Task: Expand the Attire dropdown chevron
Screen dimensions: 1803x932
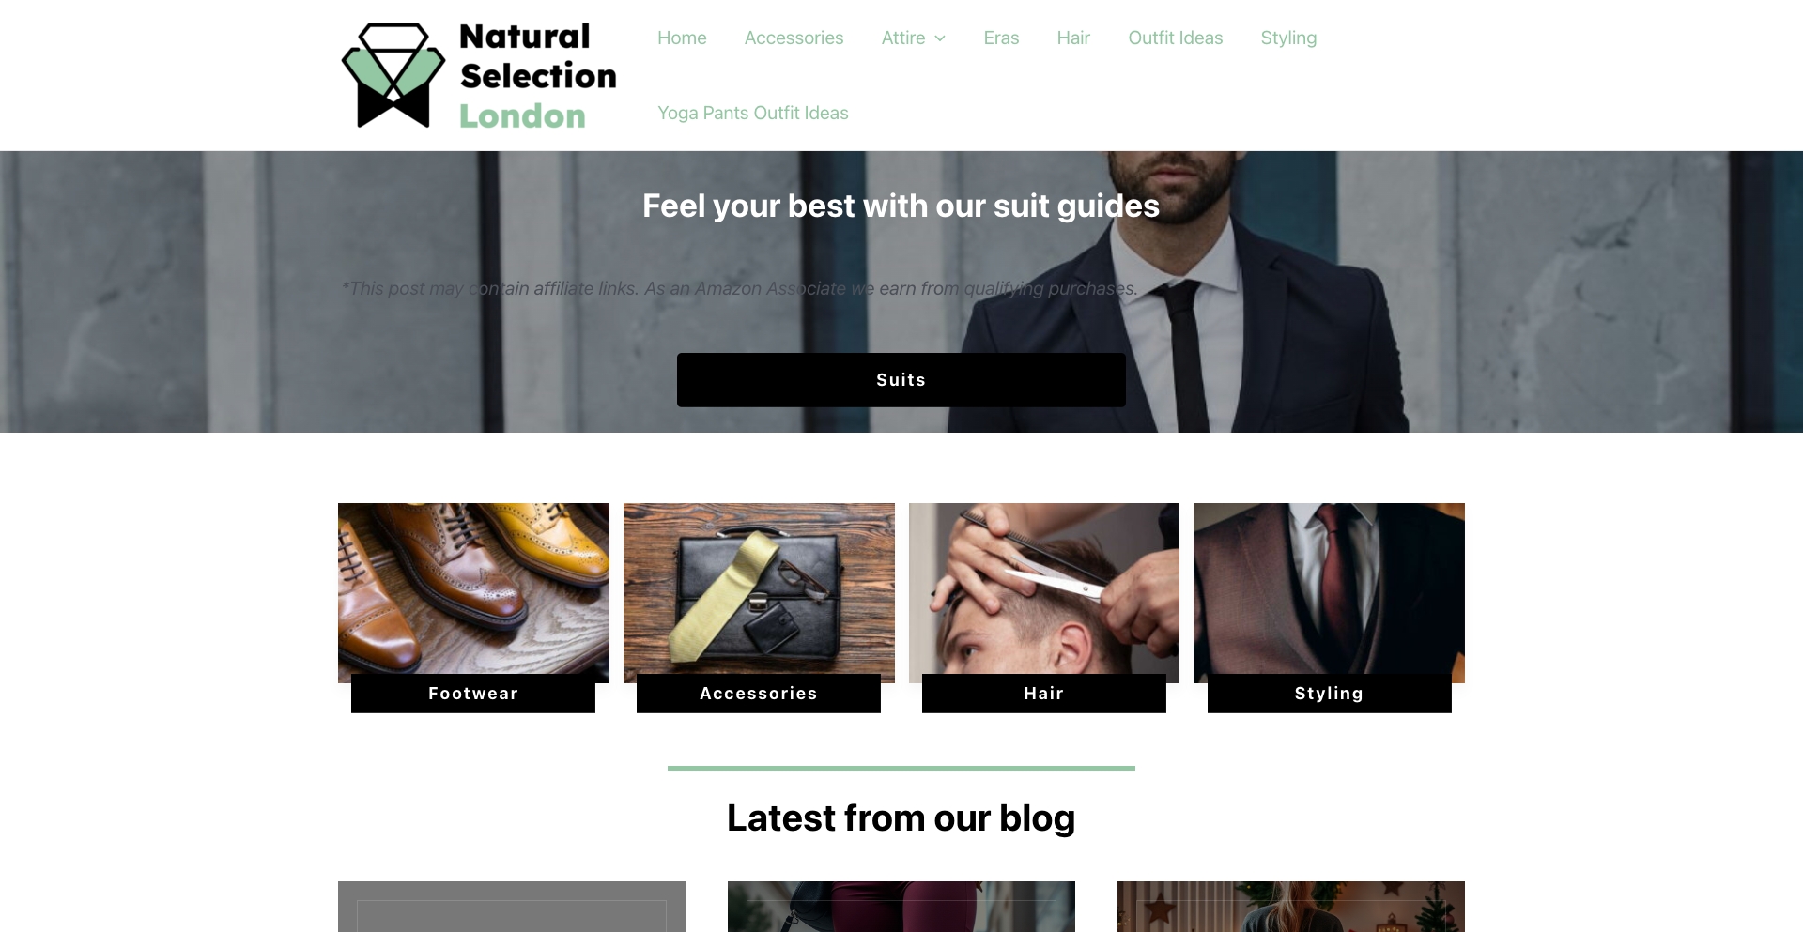Action: point(940,38)
